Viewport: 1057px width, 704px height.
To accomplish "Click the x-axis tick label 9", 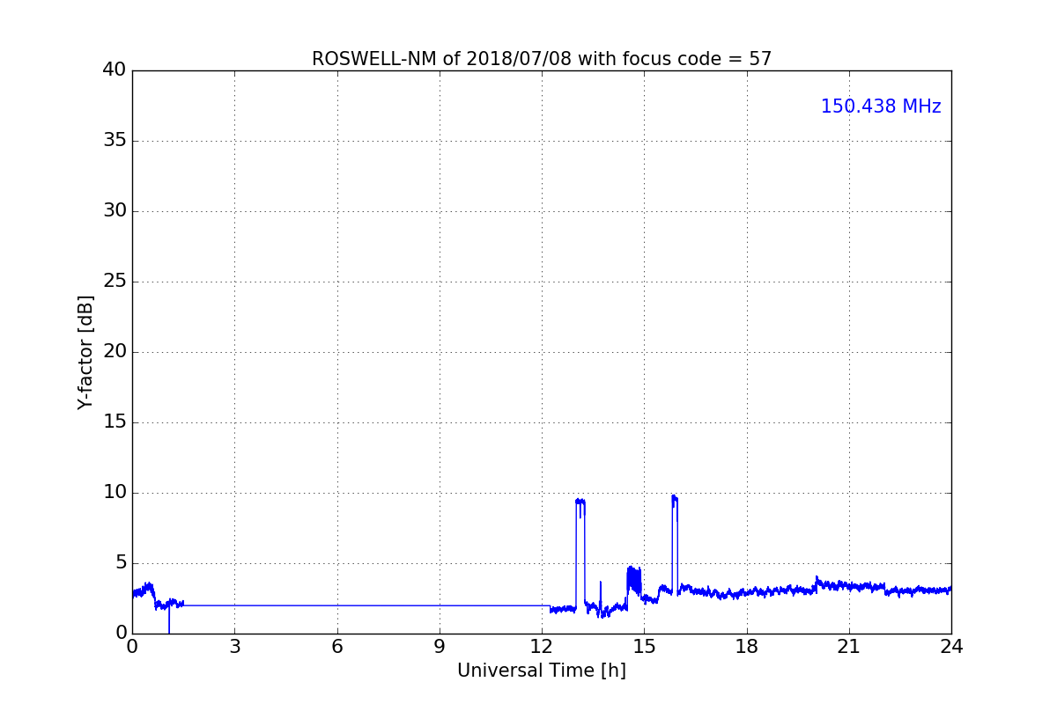I will 440,647.
